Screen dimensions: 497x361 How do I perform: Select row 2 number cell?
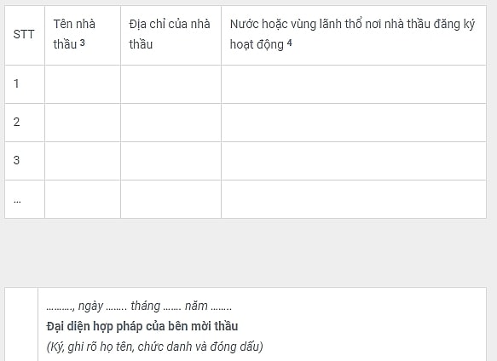coord(25,123)
